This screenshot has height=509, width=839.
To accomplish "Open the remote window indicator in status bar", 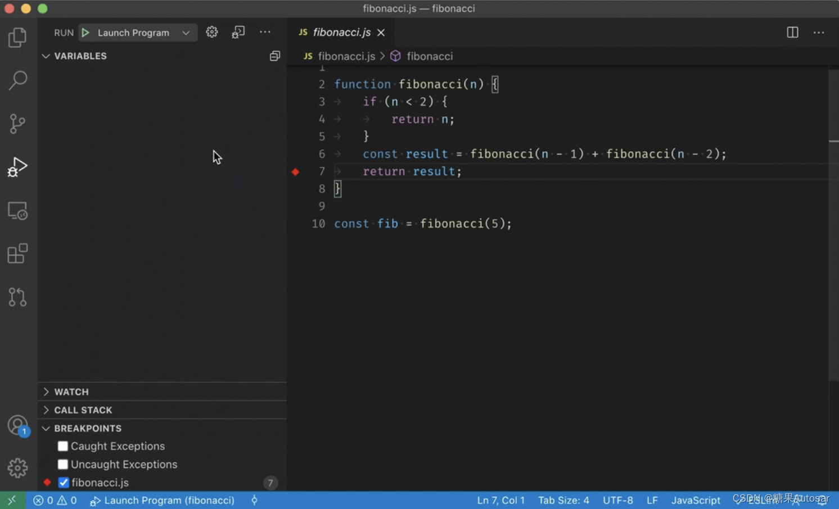I will [x=12, y=500].
